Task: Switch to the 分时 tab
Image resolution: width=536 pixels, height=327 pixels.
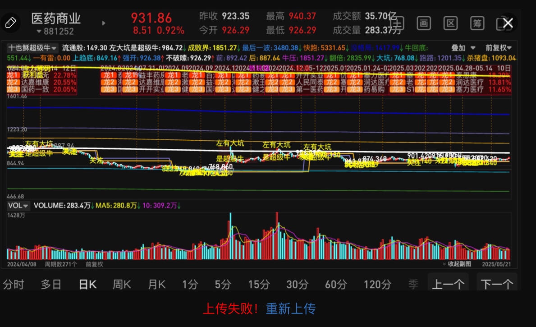Action: (14, 284)
